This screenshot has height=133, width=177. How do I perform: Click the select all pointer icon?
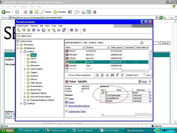pos(117,75)
